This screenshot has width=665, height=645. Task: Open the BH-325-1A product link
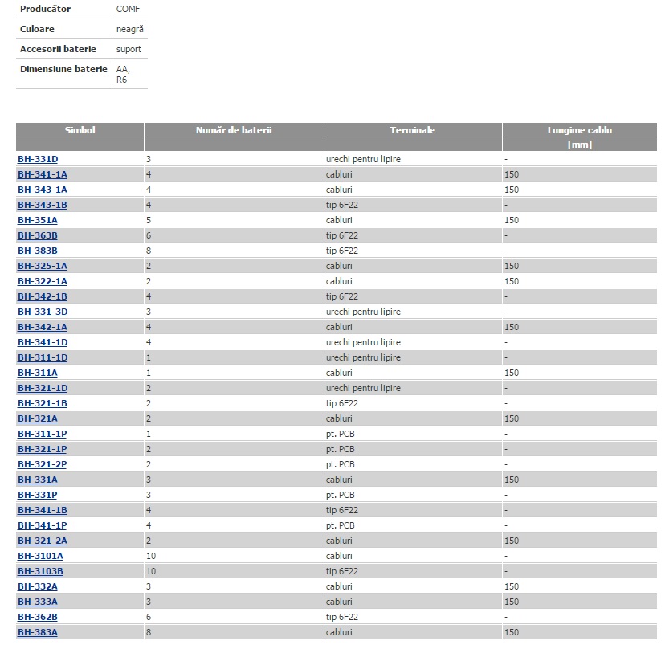(43, 266)
